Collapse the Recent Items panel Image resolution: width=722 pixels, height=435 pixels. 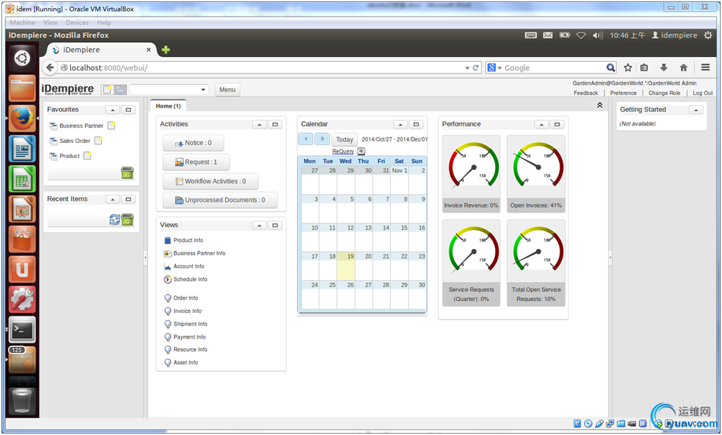click(112, 199)
